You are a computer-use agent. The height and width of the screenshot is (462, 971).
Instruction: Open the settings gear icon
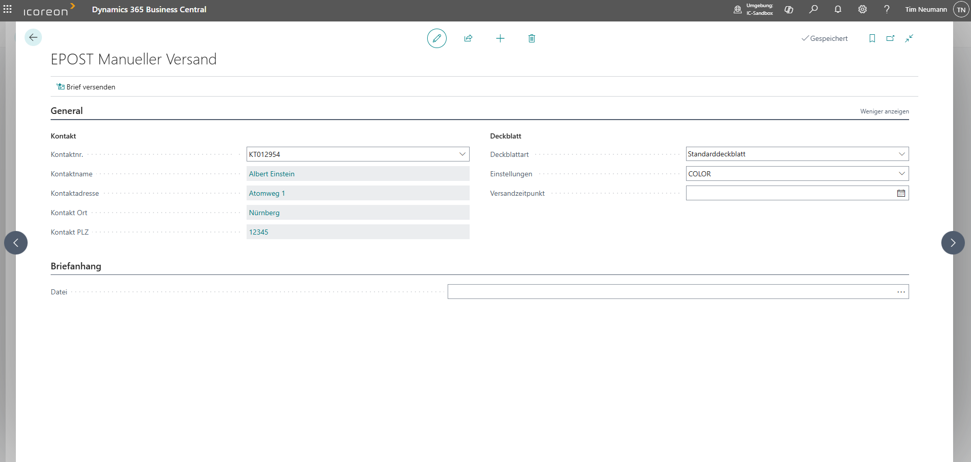(862, 9)
